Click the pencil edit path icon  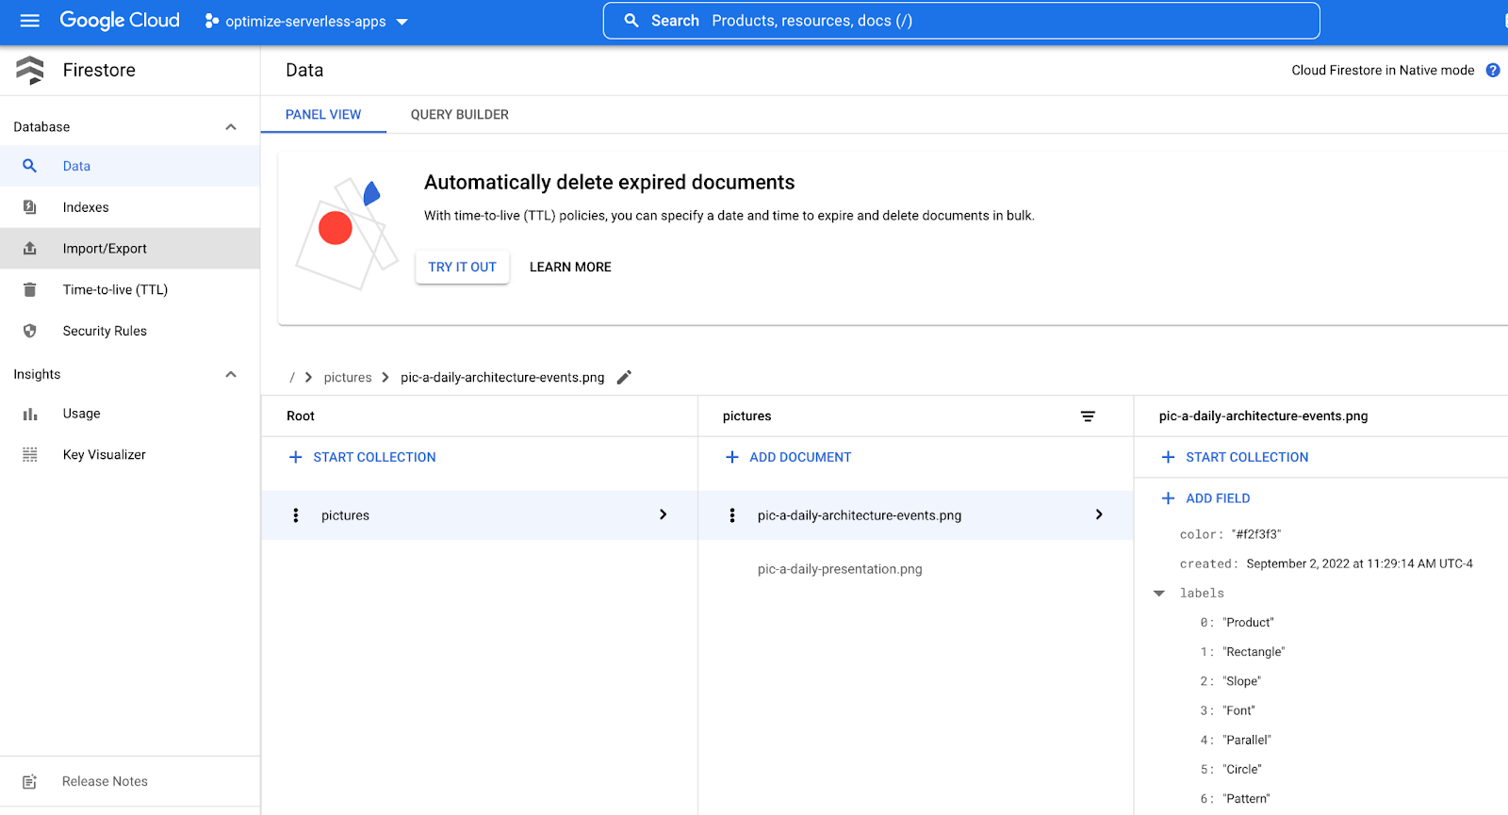coord(624,378)
